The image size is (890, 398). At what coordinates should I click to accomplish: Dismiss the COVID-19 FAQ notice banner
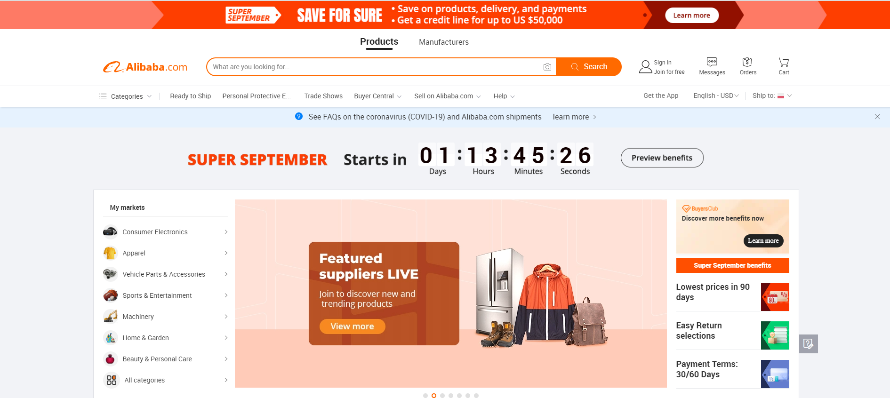877,117
